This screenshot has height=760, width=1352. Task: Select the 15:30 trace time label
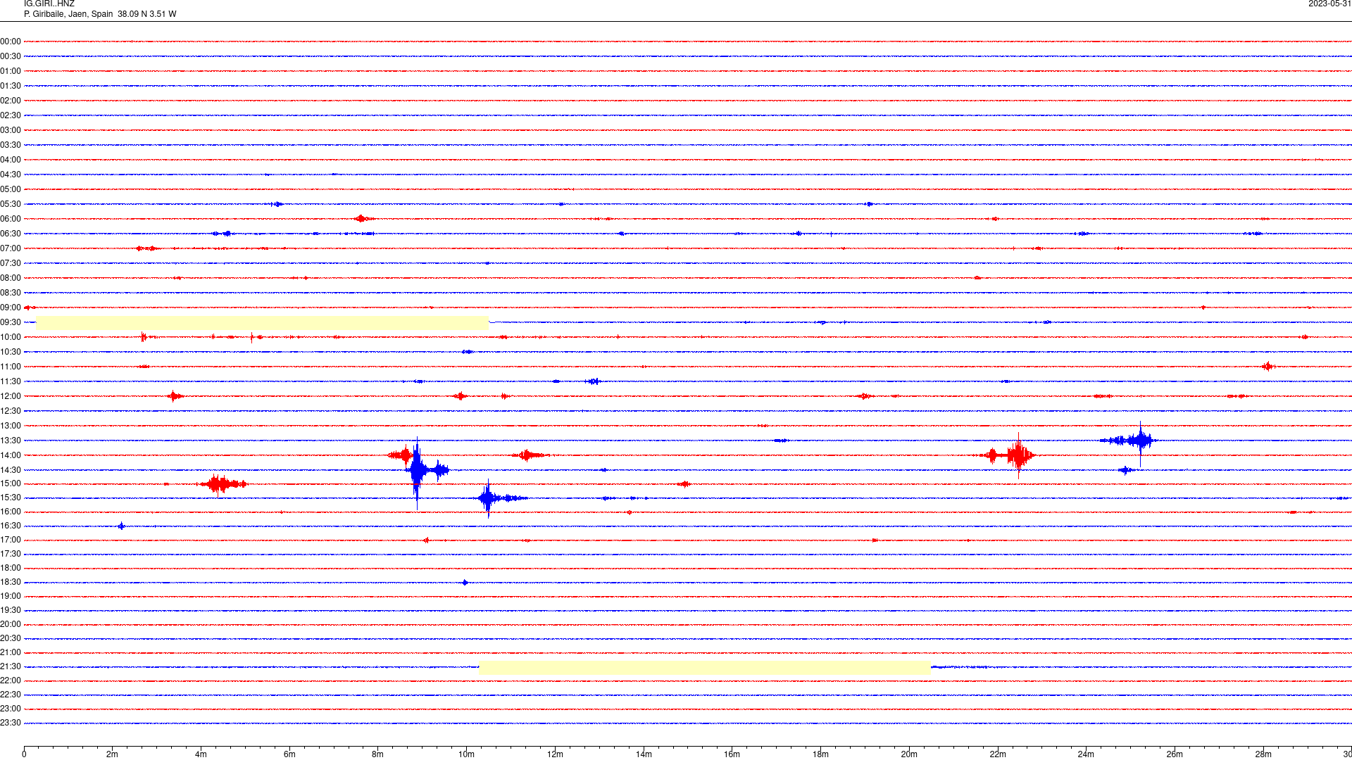click(x=11, y=498)
